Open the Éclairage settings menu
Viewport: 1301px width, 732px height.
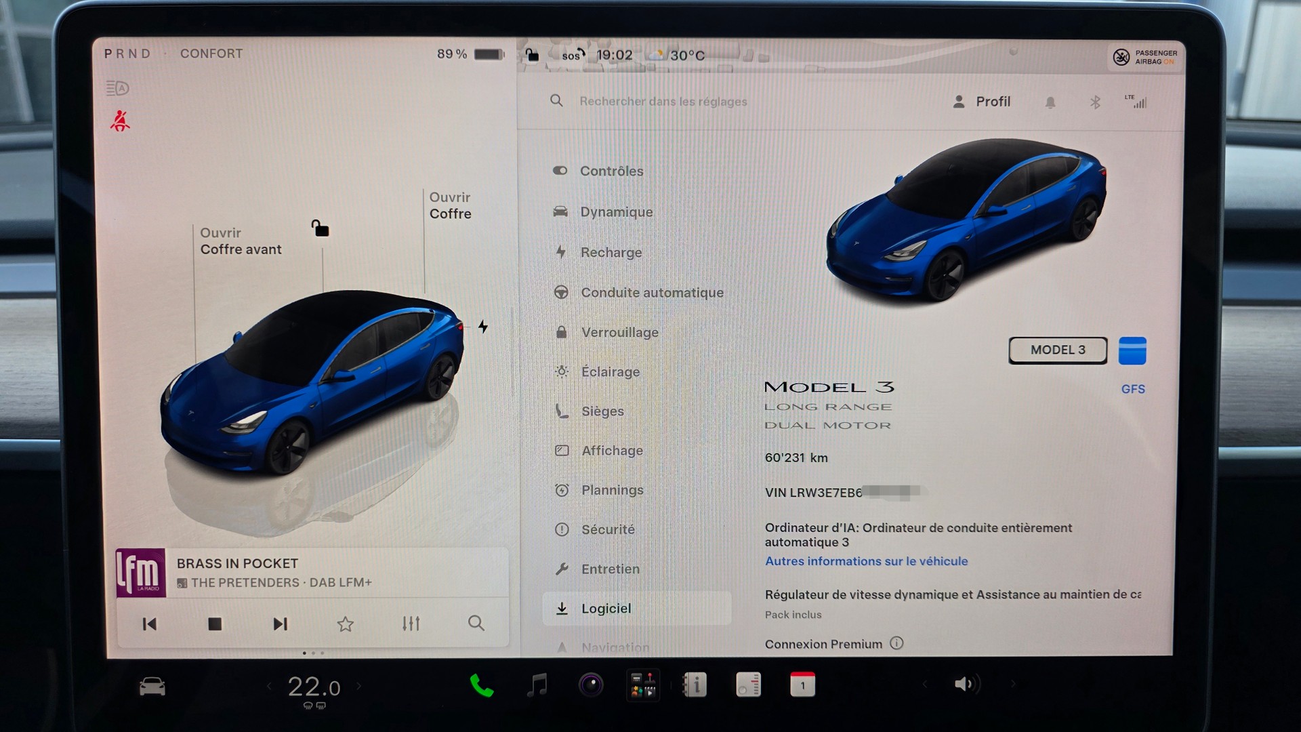pyautogui.click(x=597, y=371)
